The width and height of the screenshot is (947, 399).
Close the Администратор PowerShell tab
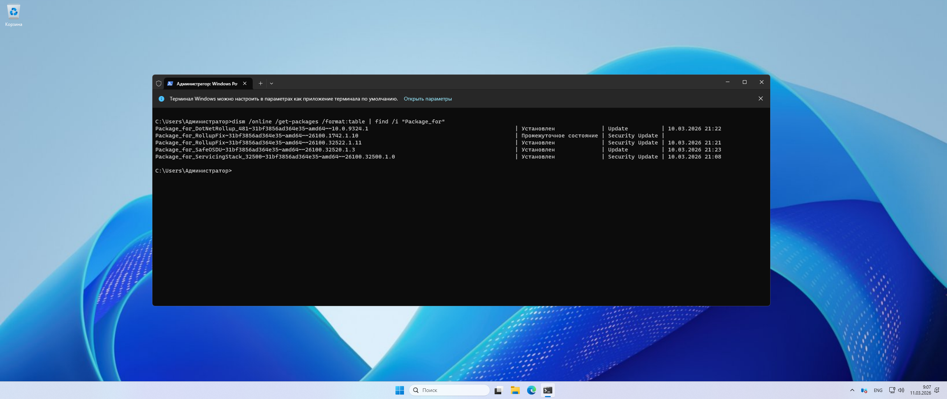pos(245,83)
